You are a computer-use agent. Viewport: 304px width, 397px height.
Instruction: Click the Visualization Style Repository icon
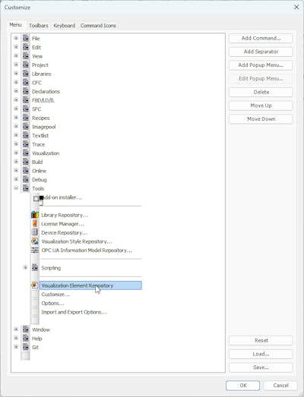[35, 241]
